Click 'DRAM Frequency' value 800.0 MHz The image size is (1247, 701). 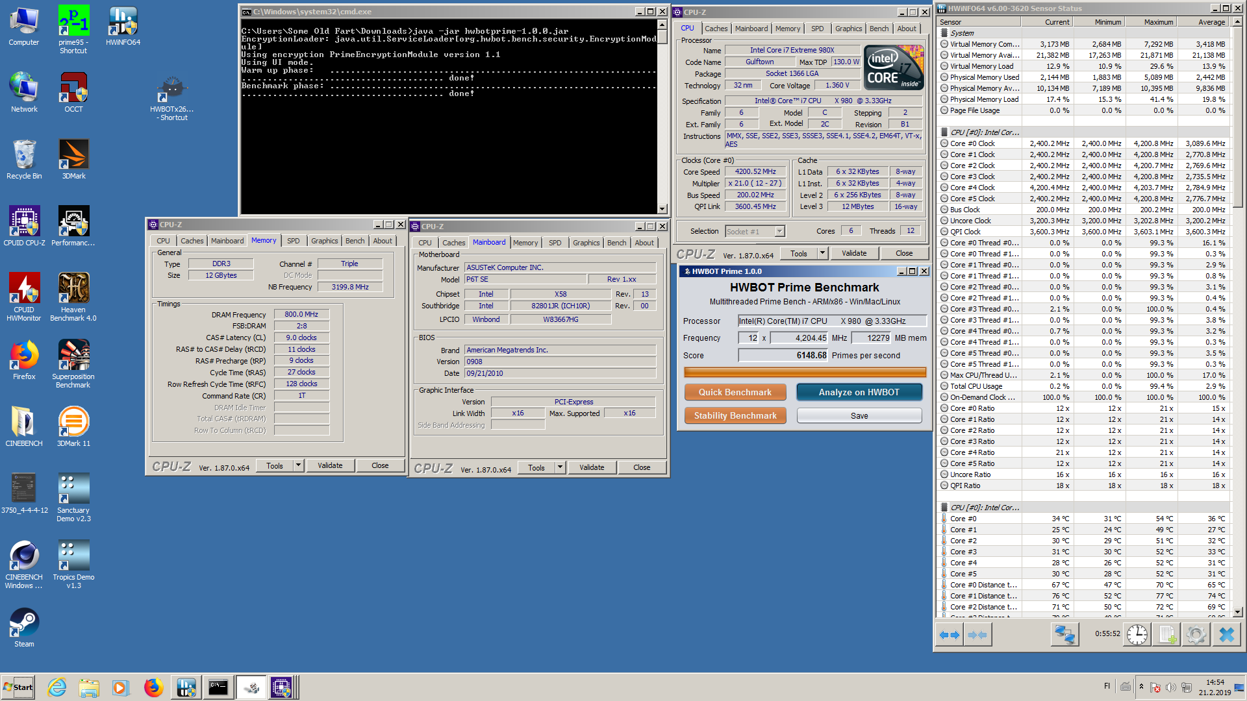[301, 315]
